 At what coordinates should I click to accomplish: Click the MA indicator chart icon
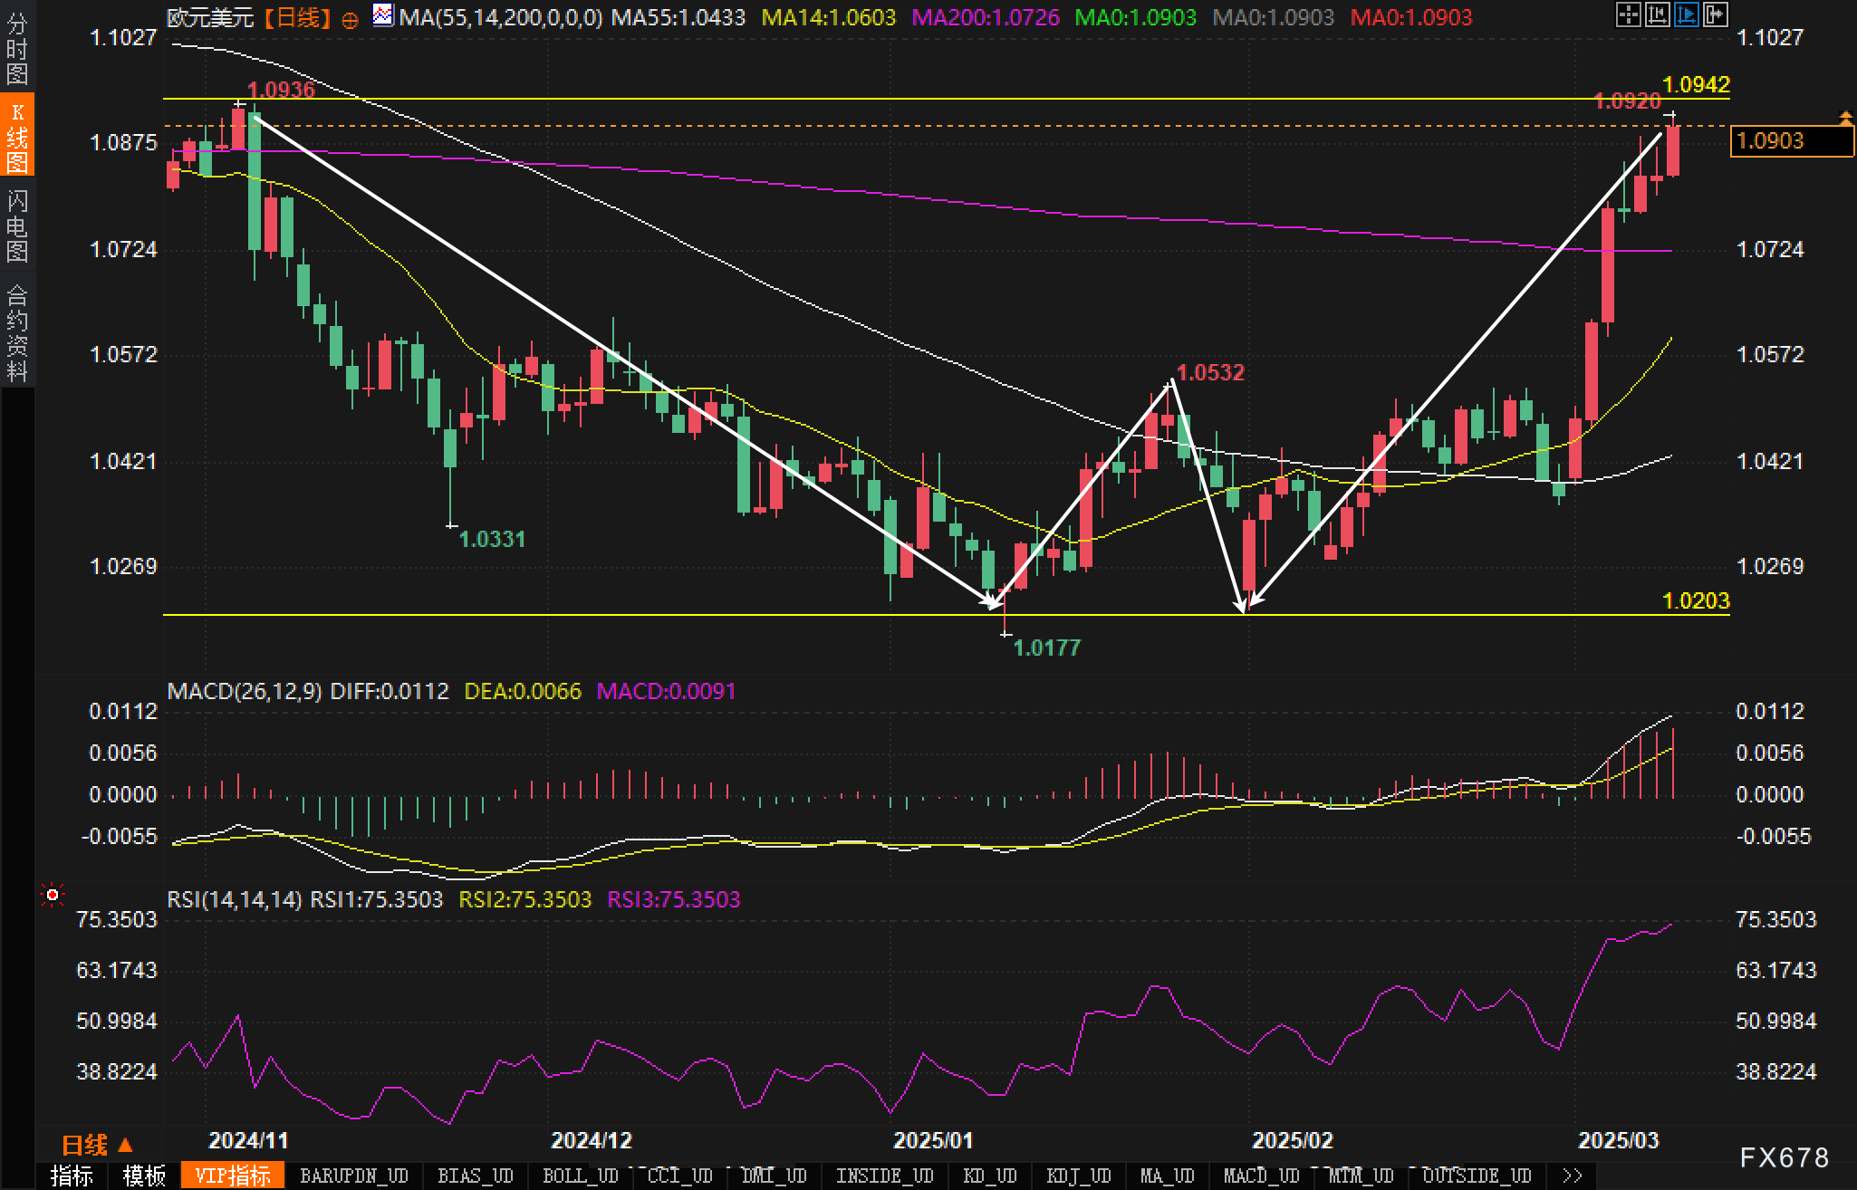point(383,15)
